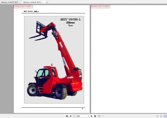Switch to the first Manitou ForkLift MHT tab
This screenshot has height=118, width=167.
coord(11,2)
